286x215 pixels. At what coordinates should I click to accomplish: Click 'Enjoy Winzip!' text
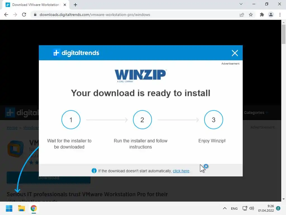pos(212,141)
